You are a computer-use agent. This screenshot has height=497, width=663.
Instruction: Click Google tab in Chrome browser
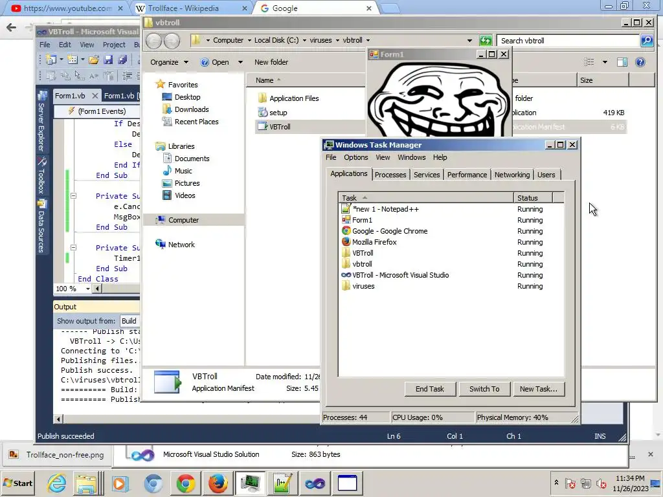pos(316,8)
